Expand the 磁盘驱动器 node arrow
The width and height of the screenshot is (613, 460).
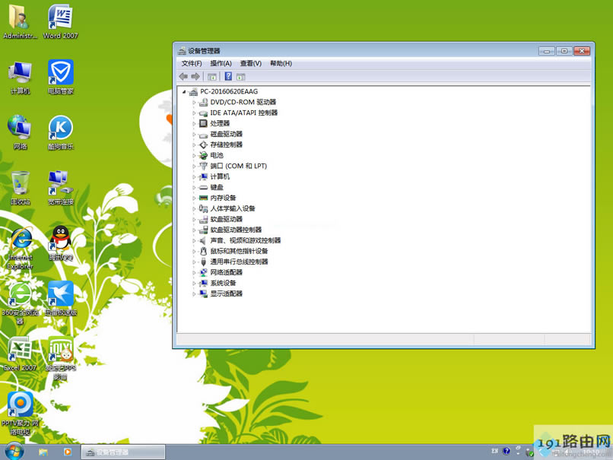click(194, 135)
